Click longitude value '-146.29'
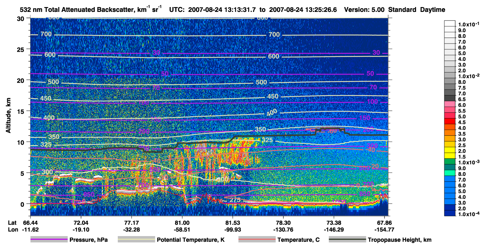Screen dimensions: 483x248 tap(334, 229)
